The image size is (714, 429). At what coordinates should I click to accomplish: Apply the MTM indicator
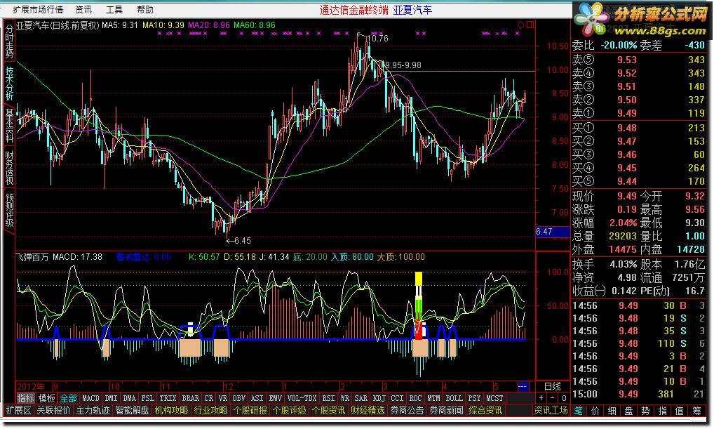point(433,398)
